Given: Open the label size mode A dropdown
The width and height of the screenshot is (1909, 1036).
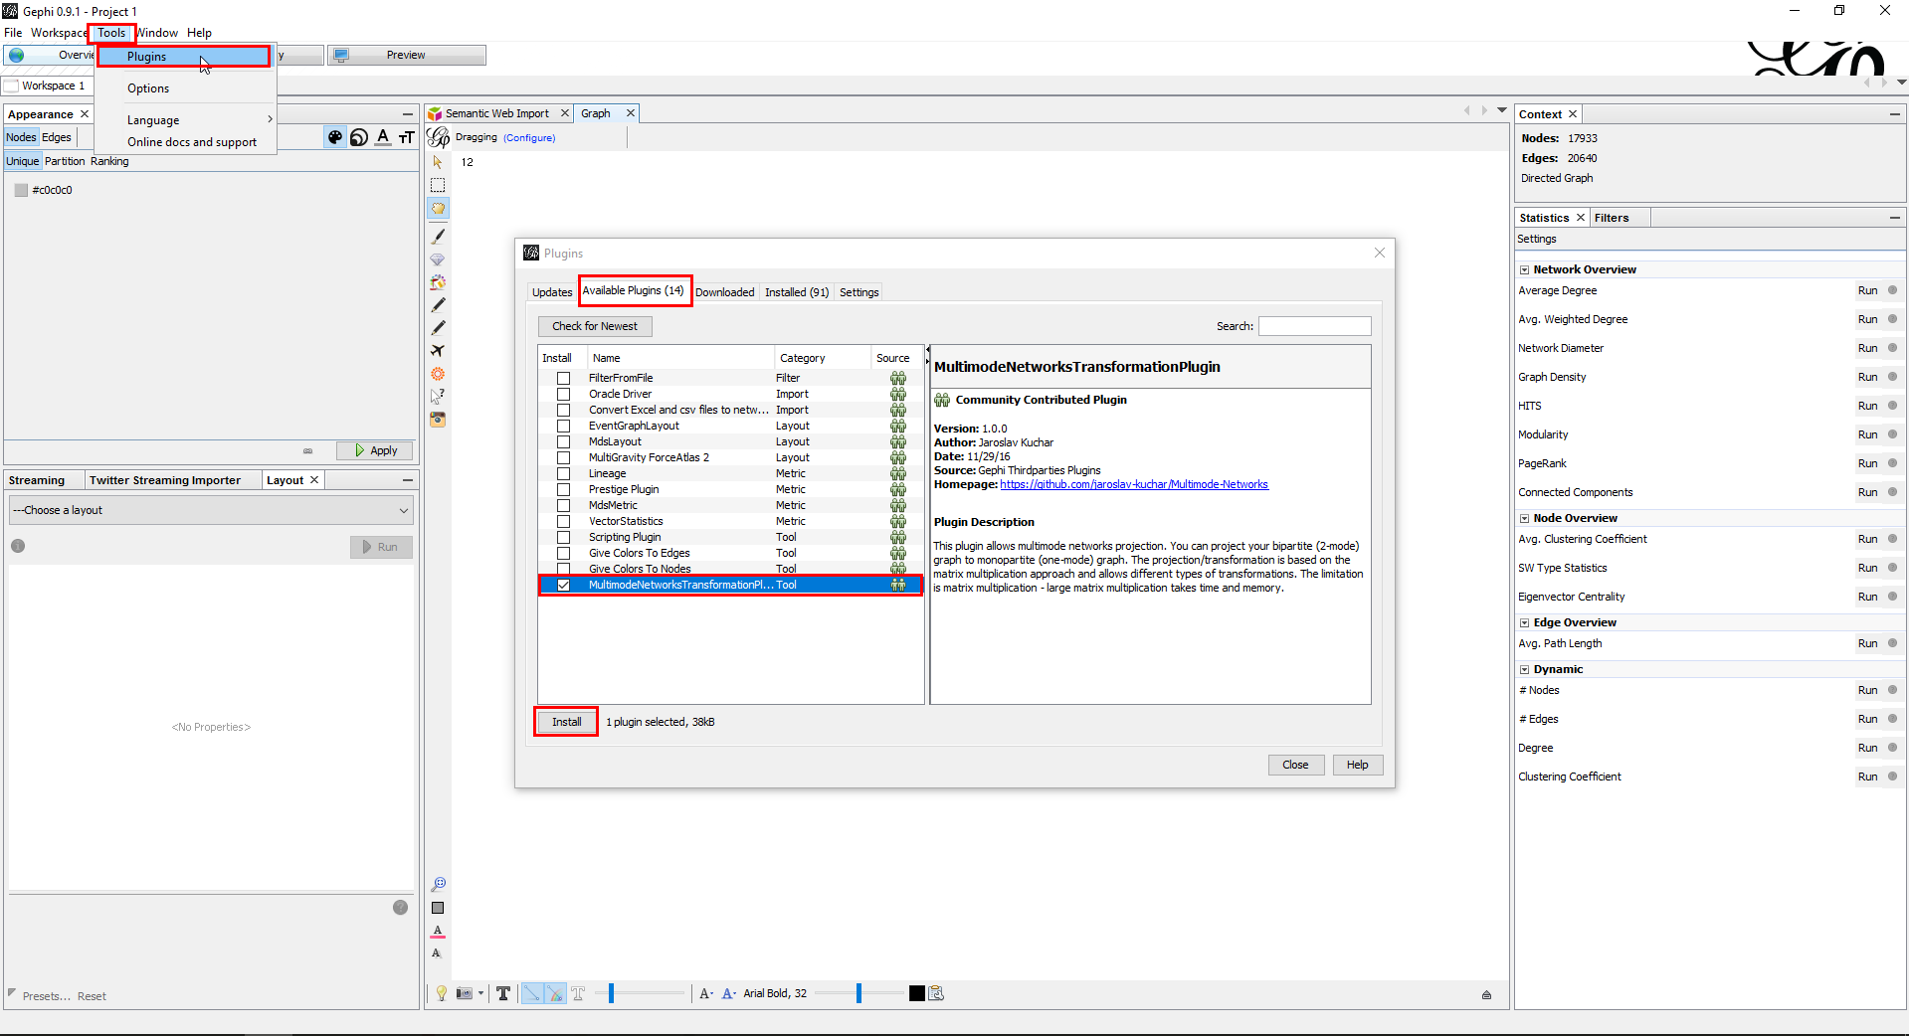Looking at the screenshot, I should point(706,993).
